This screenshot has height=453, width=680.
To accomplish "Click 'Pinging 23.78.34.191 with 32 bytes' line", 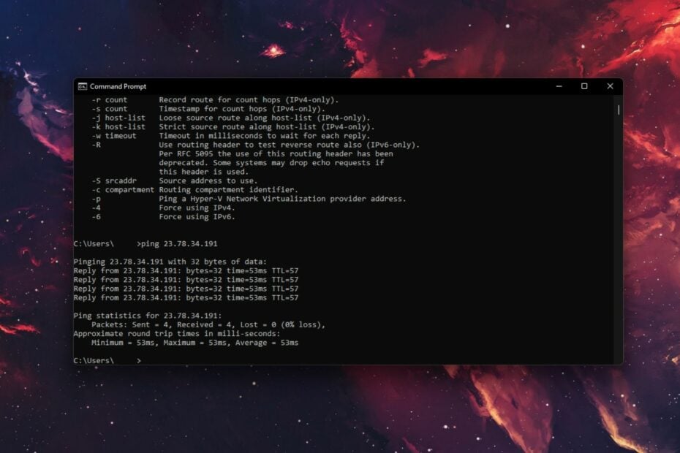I will [170, 262].
